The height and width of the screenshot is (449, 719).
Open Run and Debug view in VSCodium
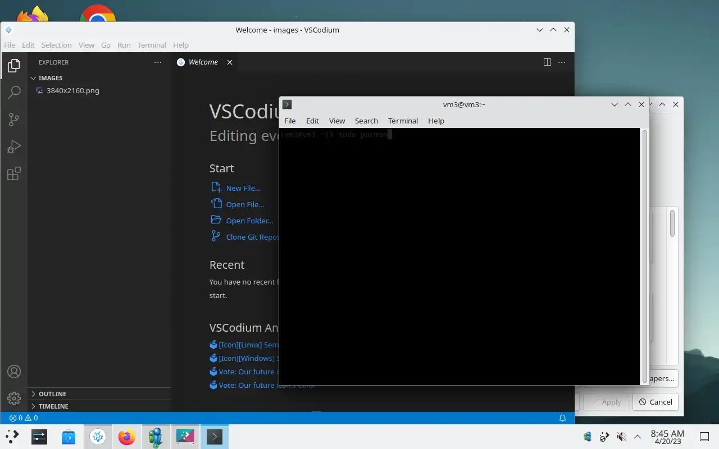(14, 146)
